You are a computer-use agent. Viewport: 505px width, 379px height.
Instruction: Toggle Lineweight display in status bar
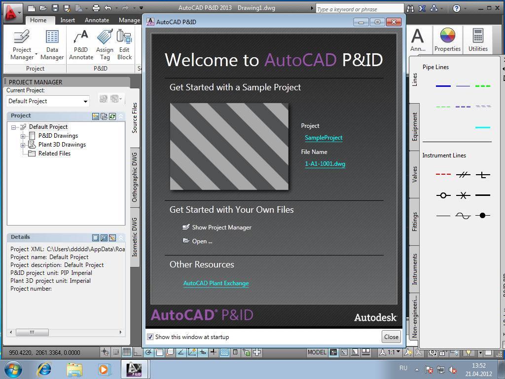[214, 352]
